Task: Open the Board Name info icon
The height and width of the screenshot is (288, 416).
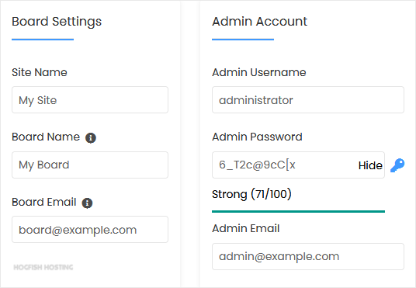Action: point(91,137)
